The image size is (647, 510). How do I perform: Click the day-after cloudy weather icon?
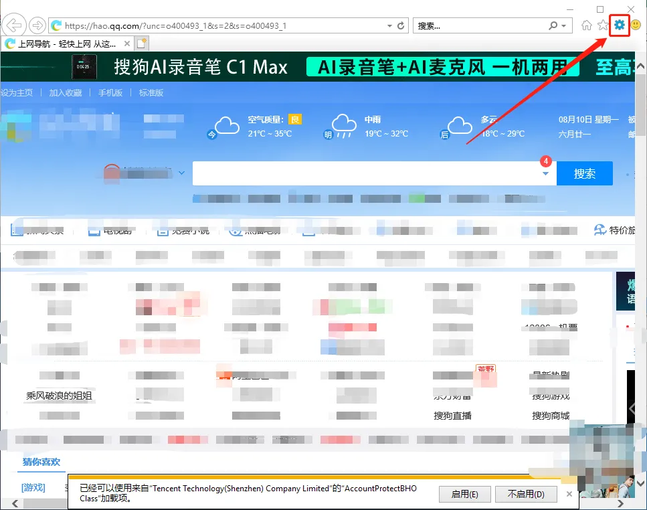coord(456,128)
